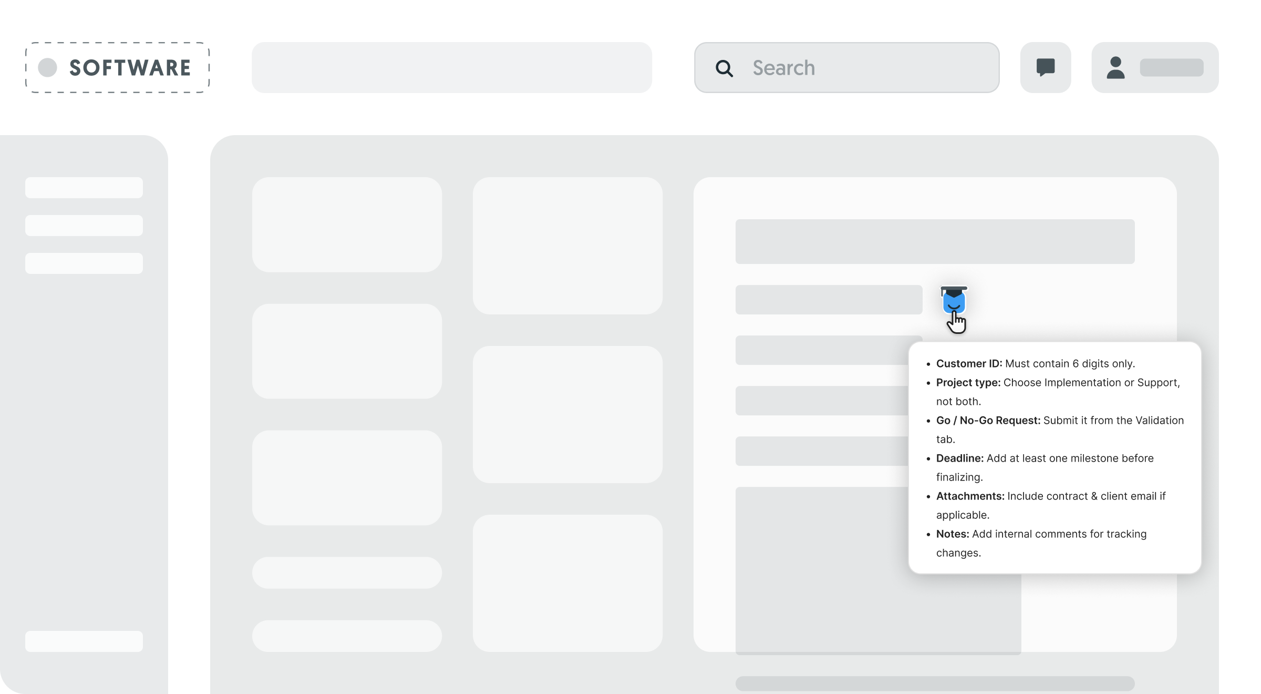Image resolution: width=1261 pixels, height=694 pixels.
Task: Open the chat bubble messages icon
Action: point(1046,67)
